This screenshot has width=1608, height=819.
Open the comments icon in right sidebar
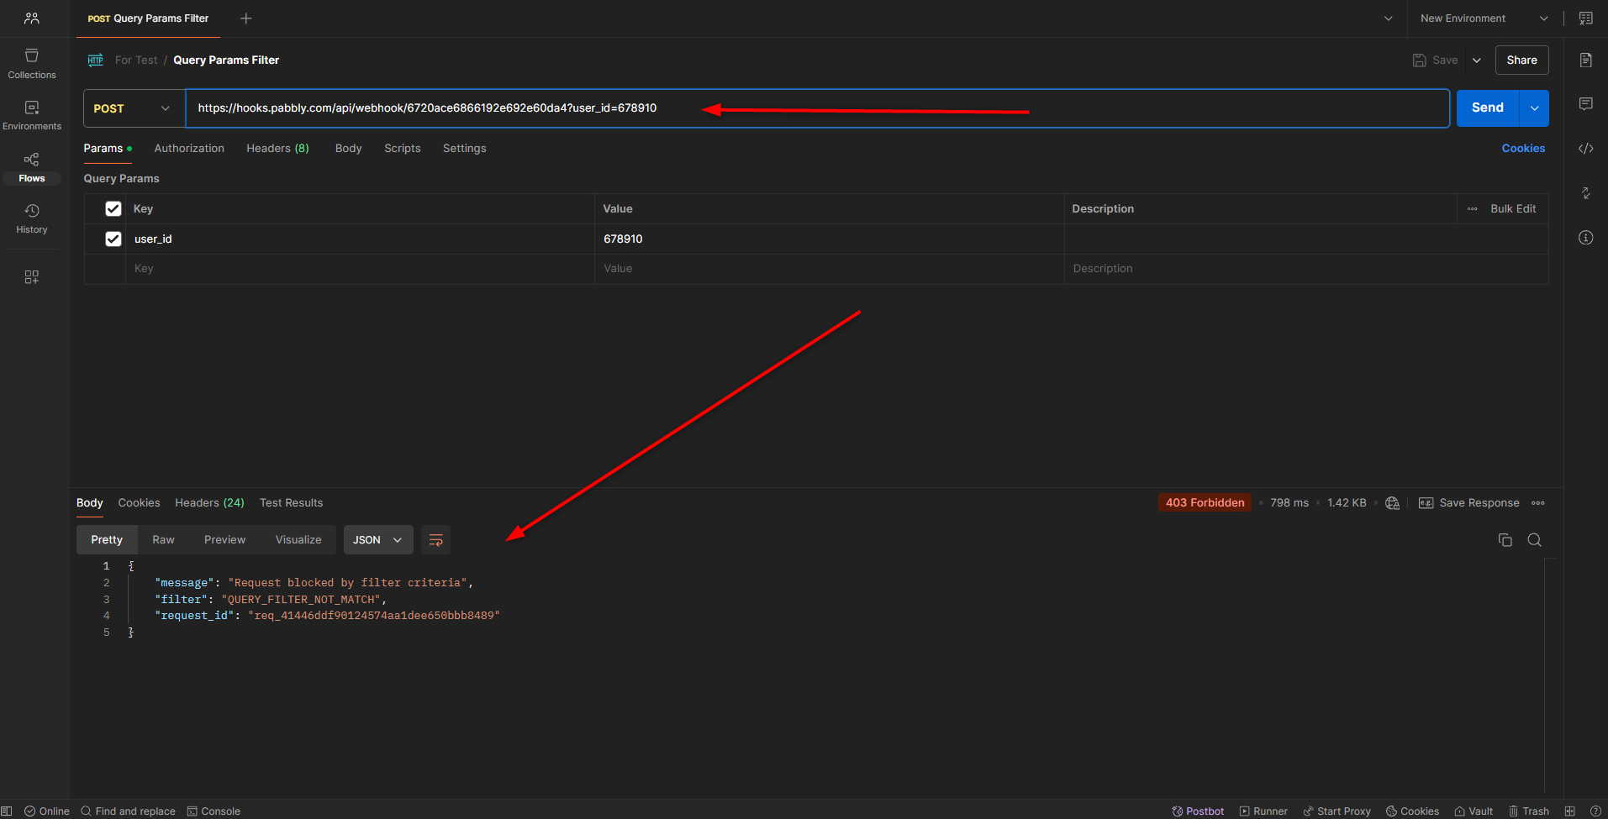coord(1585,104)
